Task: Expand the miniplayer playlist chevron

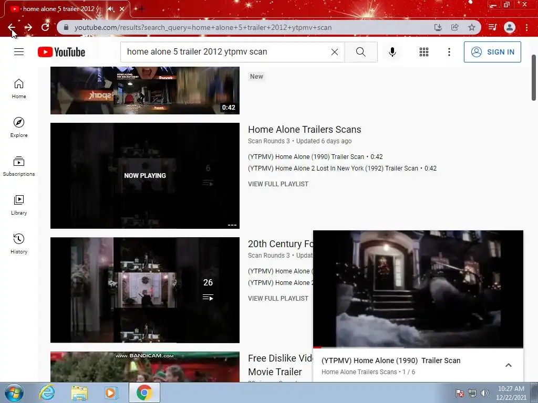Action: pos(509,365)
